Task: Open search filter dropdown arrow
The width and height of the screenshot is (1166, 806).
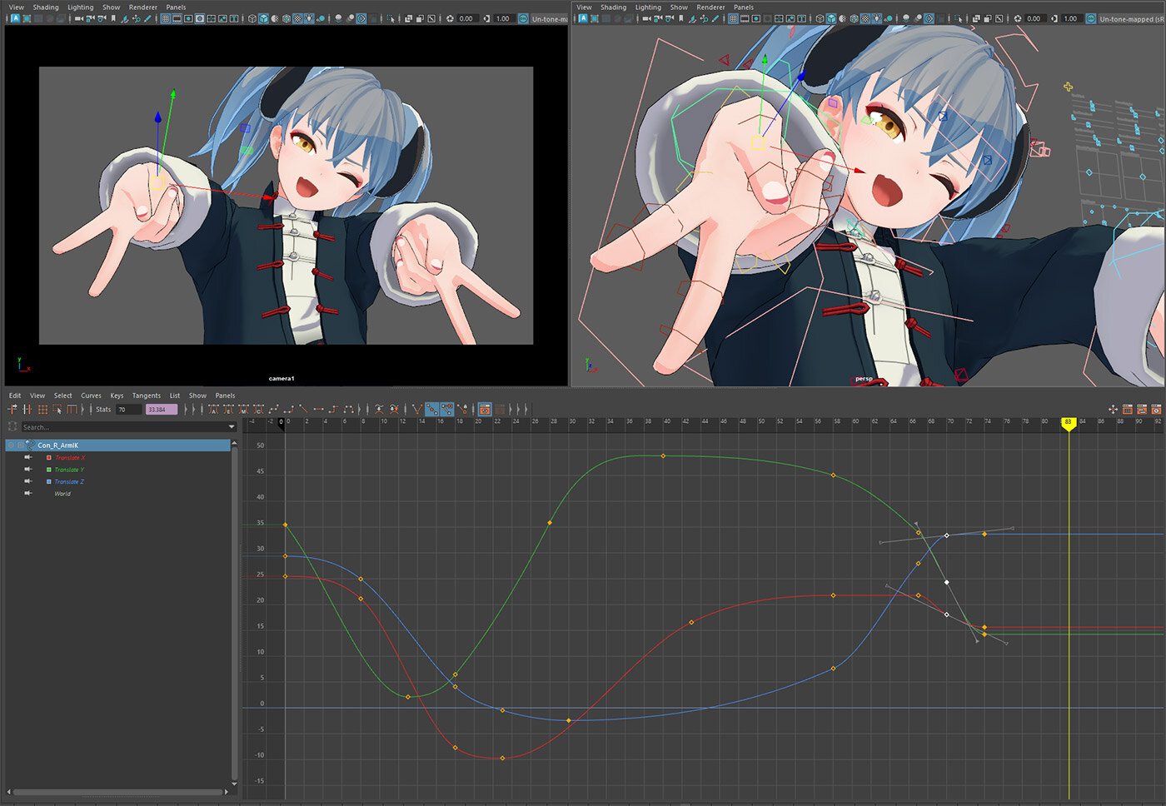Action: [x=232, y=426]
